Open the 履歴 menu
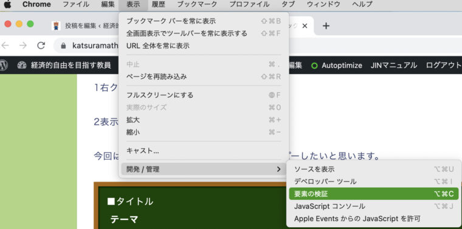Image resolution: width=462 pixels, height=229 pixels. [x=159, y=4]
